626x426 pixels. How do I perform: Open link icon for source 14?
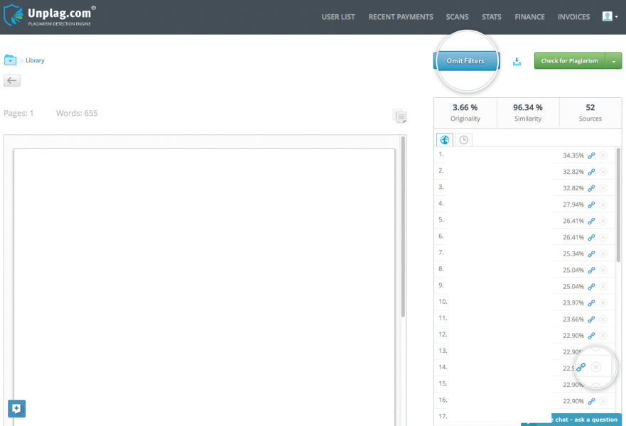(581, 367)
